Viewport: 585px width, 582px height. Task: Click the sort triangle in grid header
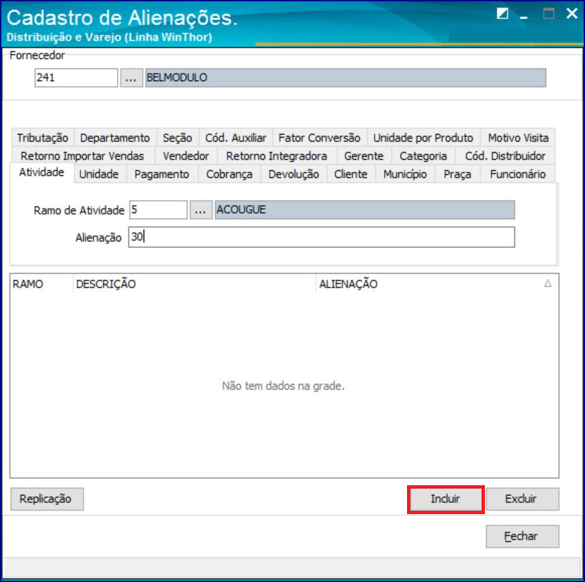click(x=547, y=284)
